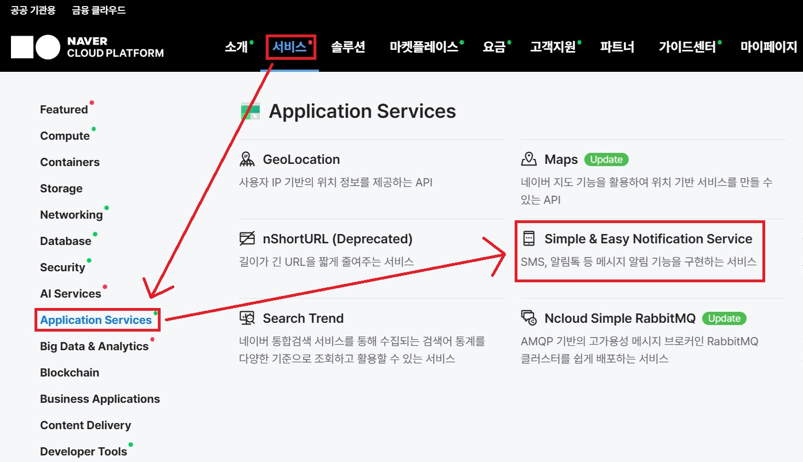Open the 가이드센터 menu
This screenshot has height=462, width=803.
pyautogui.click(x=687, y=47)
